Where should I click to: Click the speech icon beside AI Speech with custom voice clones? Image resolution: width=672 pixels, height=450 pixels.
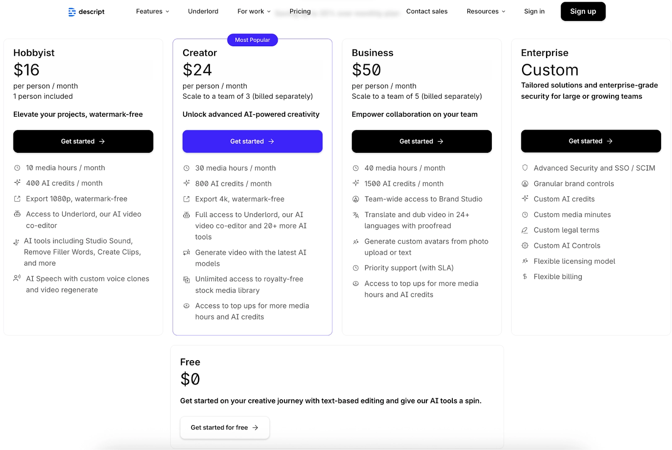point(17,278)
